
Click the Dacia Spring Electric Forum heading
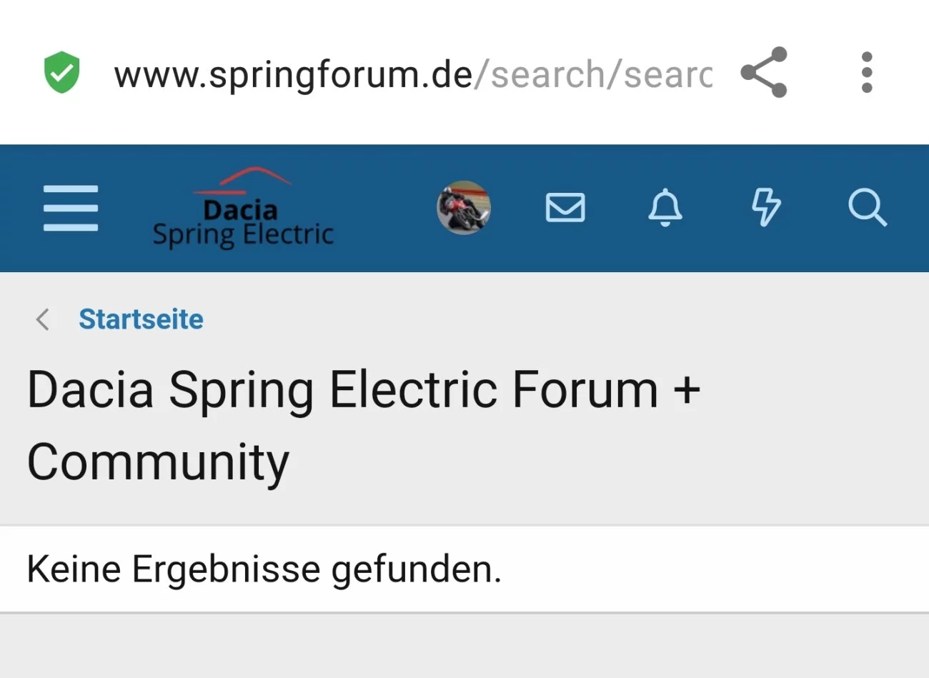coord(364,390)
